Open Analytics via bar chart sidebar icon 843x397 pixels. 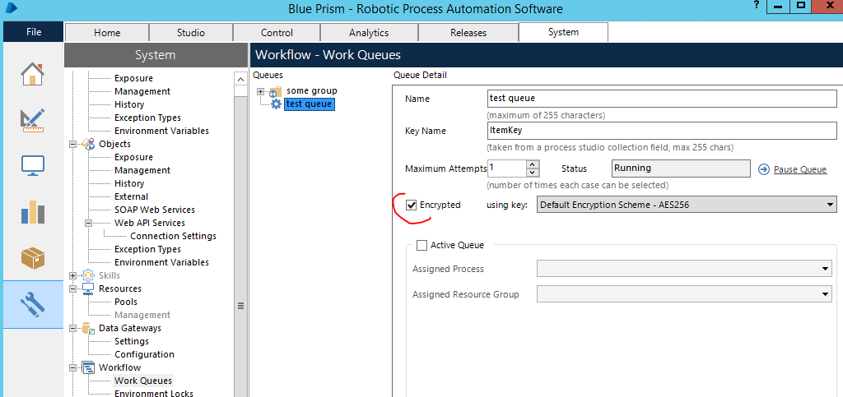click(x=32, y=212)
